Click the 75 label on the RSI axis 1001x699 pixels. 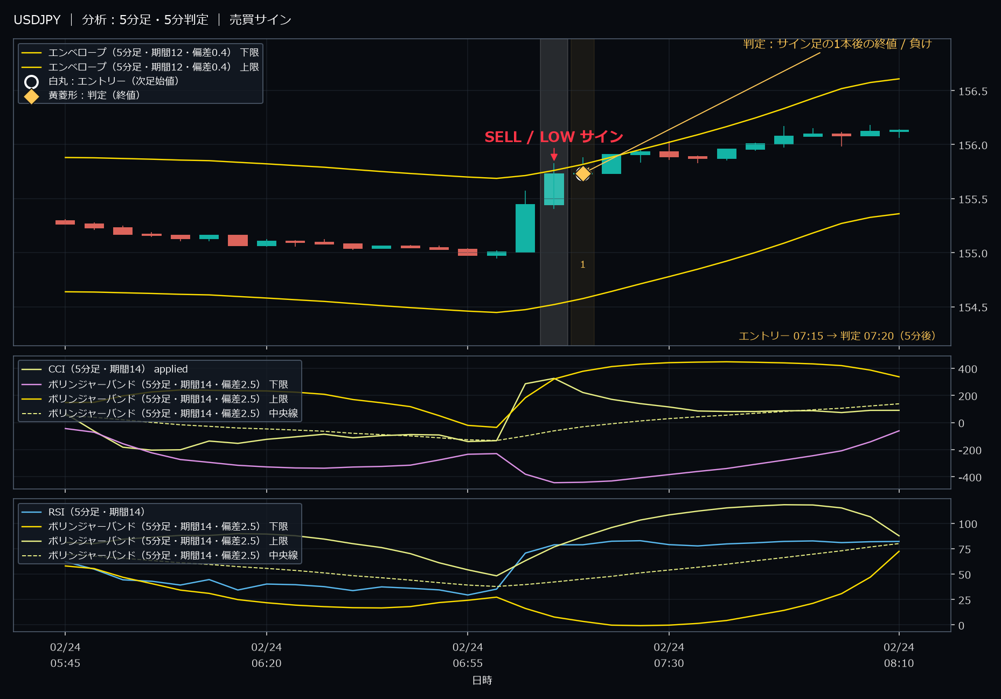pos(964,549)
